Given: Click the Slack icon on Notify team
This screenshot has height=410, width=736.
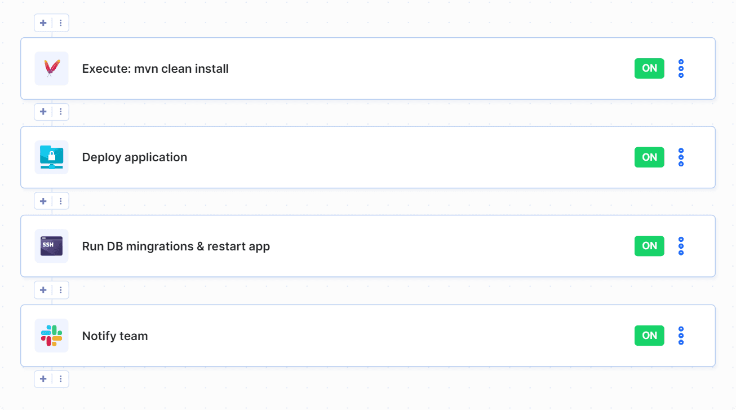Looking at the screenshot, I should pos(51,335).
